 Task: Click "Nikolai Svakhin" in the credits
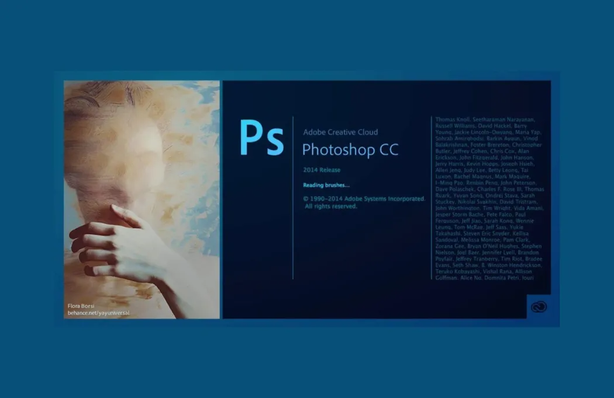pos(476,202)
